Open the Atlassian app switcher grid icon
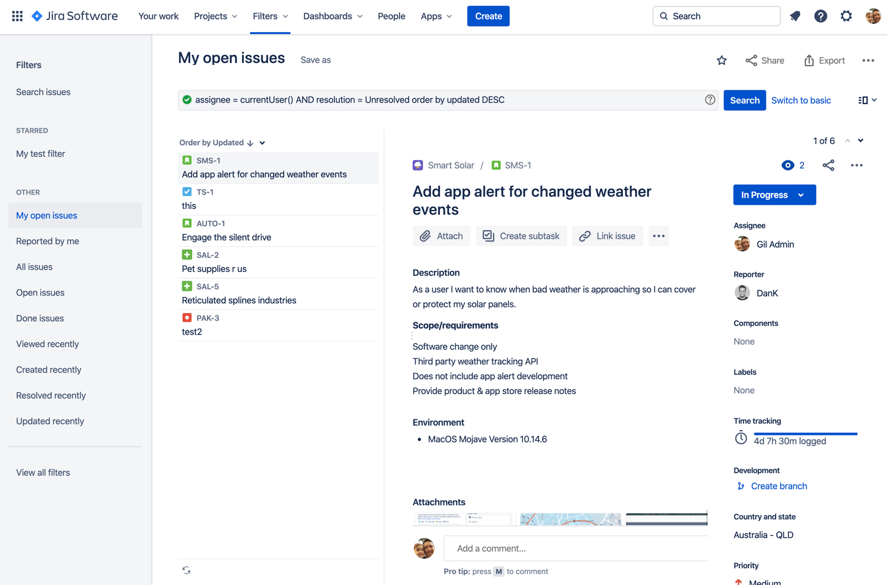The width and height of the screenshot is (887, 585). tap(17, 16)
